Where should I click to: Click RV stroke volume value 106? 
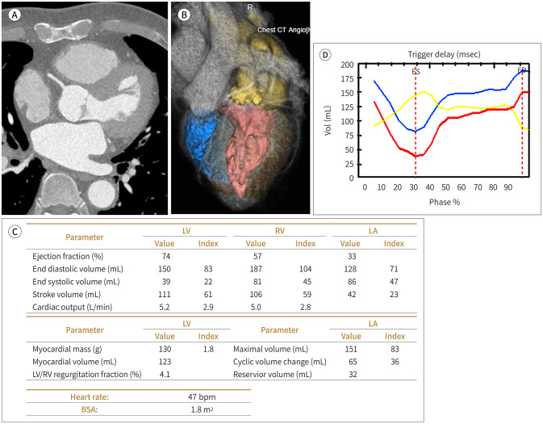pyautogui.click(x=256, y=294)
